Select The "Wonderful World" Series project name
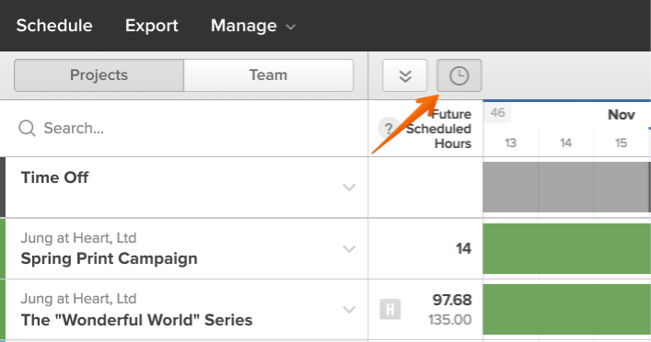Screen dimensions: 651x342 click(x=136, y=320)
